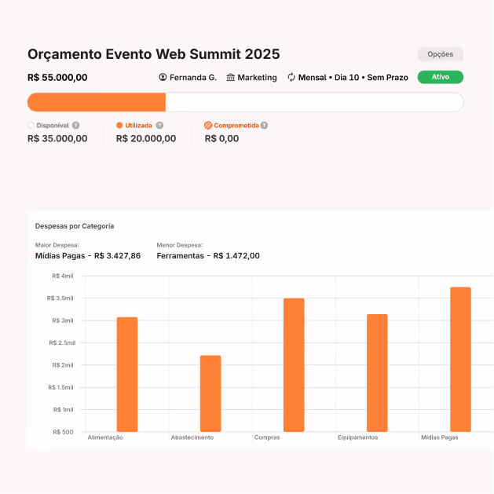Click the orange budget usage progress bar

97,102
